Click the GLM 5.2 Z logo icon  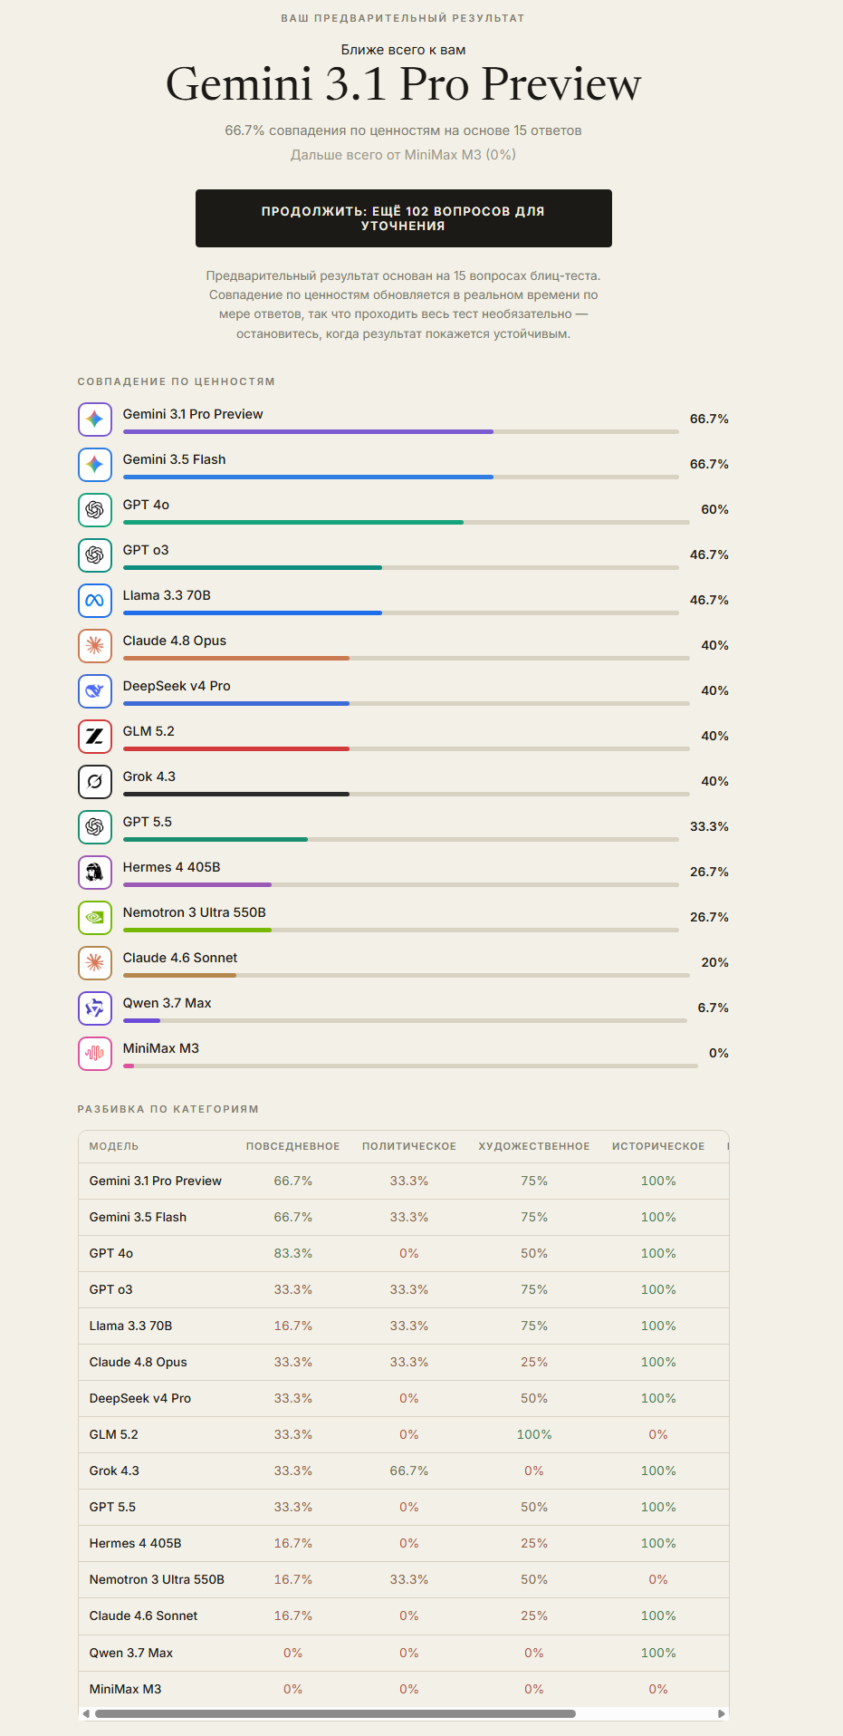[95, 737]
